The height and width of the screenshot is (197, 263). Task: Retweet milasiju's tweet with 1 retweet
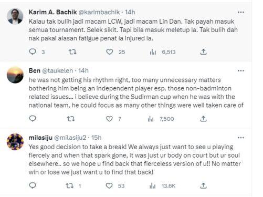pyautogui.click(x=69, y=185)
